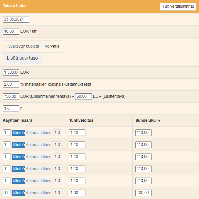Focus the Lisätehtävä 50,00 EUR field

coord(83,97)
